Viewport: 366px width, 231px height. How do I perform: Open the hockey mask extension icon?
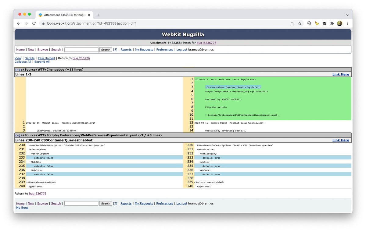pos(309,23)
